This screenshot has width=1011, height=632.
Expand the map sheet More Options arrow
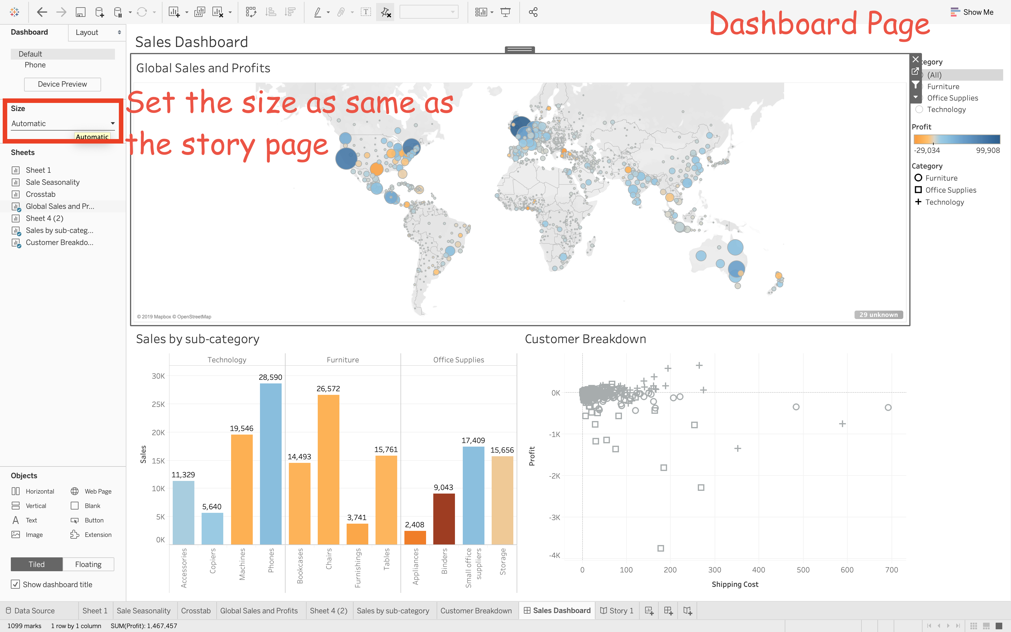916,98
